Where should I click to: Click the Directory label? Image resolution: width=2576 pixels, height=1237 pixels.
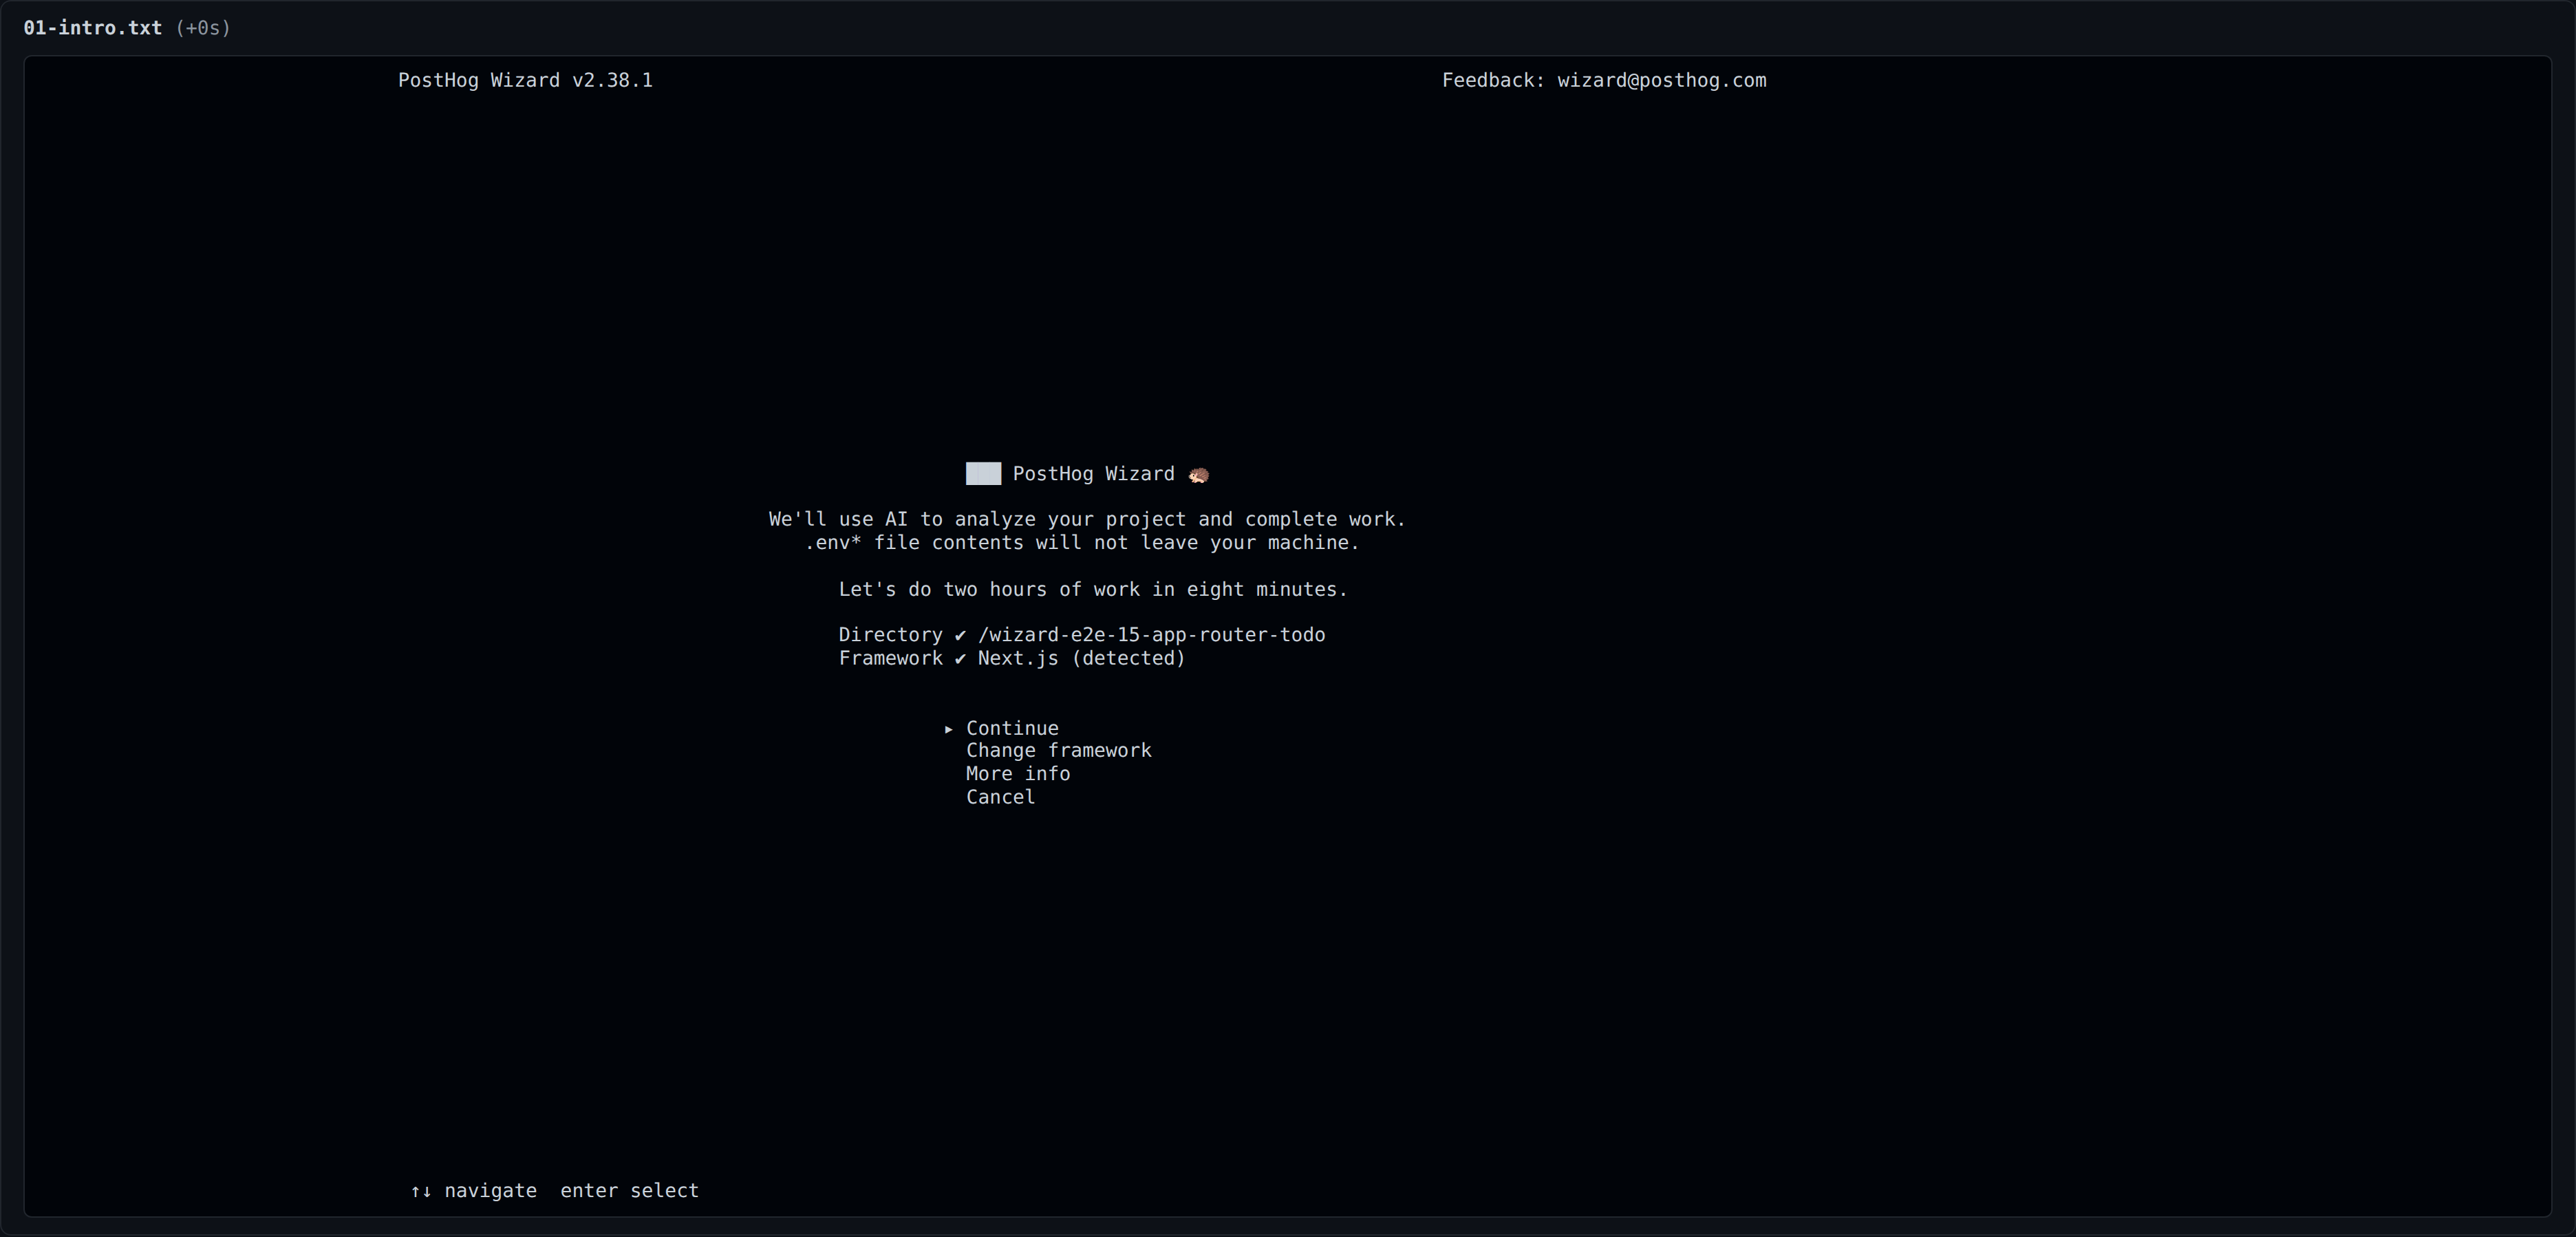pyautogui.click(x=890, y=635)
